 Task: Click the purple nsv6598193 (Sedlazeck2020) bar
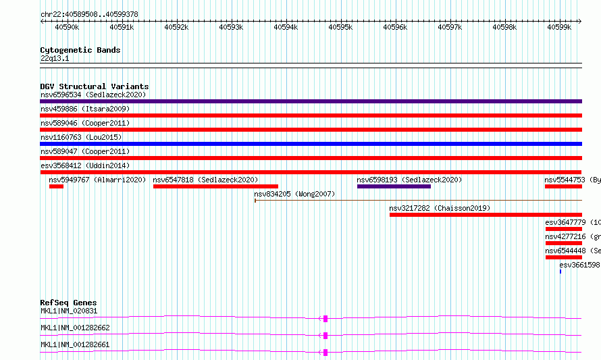(x=394, y=186)
